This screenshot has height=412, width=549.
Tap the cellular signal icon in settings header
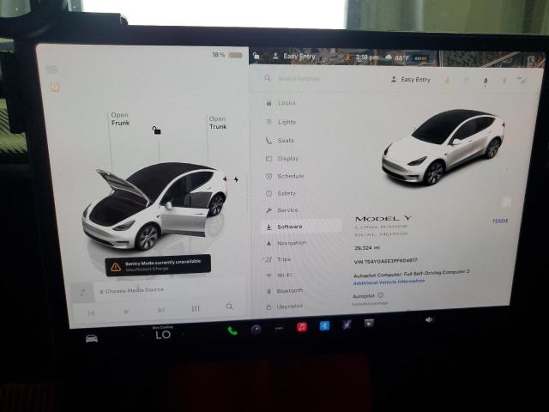[522, 81]
